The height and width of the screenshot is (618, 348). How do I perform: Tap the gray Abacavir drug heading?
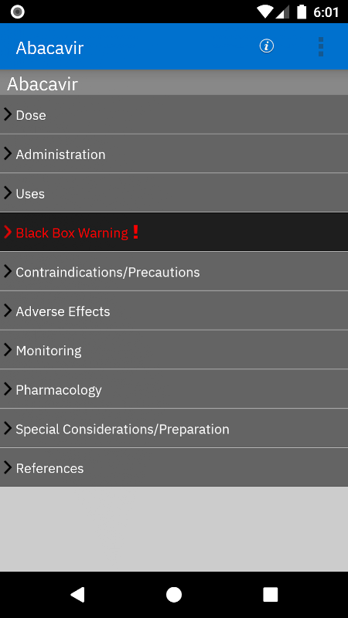(x=43, y=83)
